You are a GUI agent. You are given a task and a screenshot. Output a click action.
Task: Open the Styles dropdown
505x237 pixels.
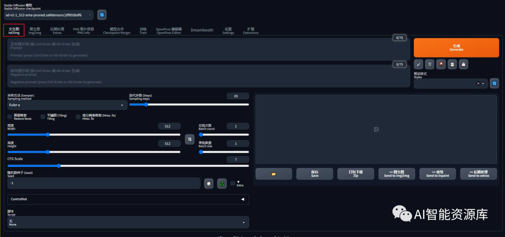click(x=451, y=83)
